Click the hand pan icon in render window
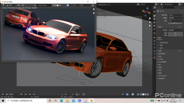 tap(94, 13)
